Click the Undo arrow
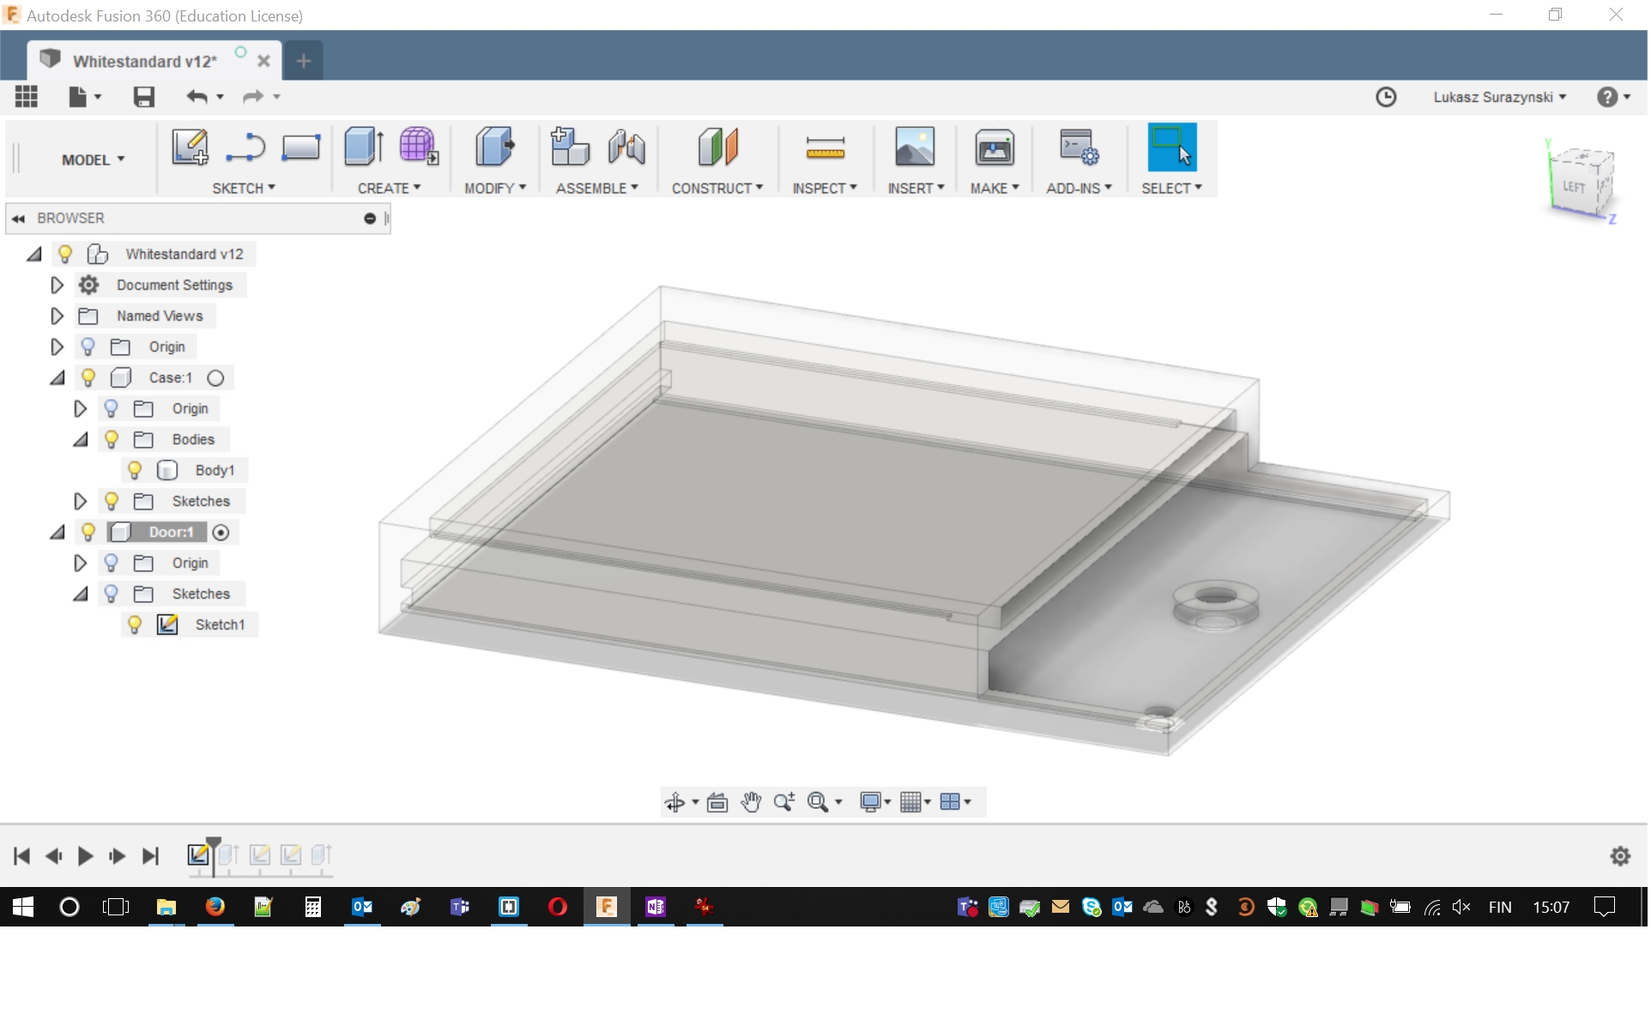Screen dimensions: 1651x1026 coord(197,97)
